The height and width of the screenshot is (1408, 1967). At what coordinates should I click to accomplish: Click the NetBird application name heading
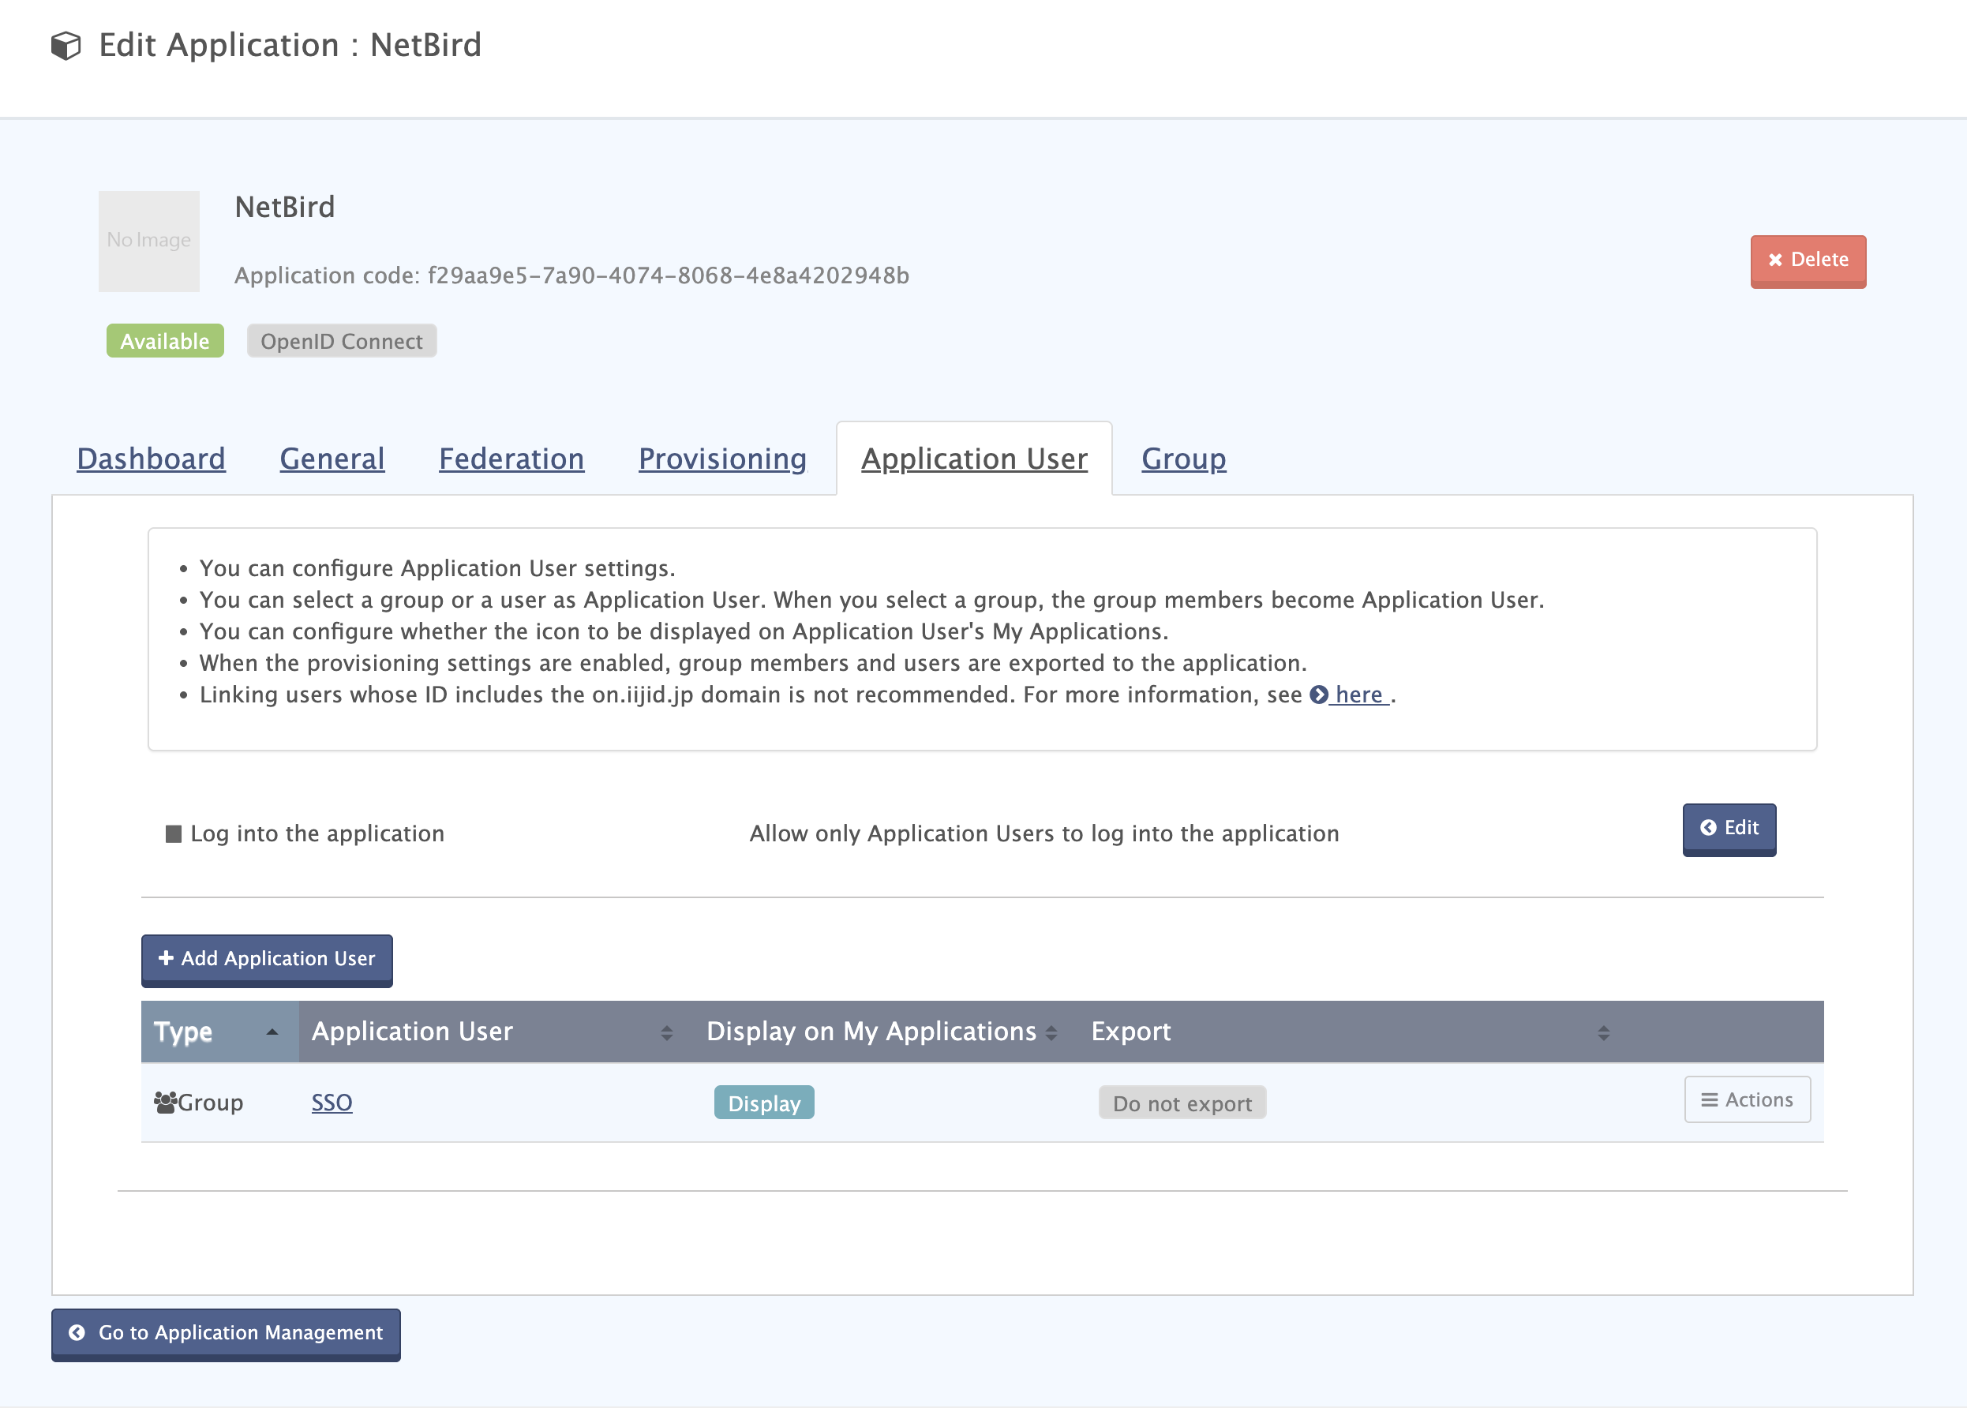(284, 208)
